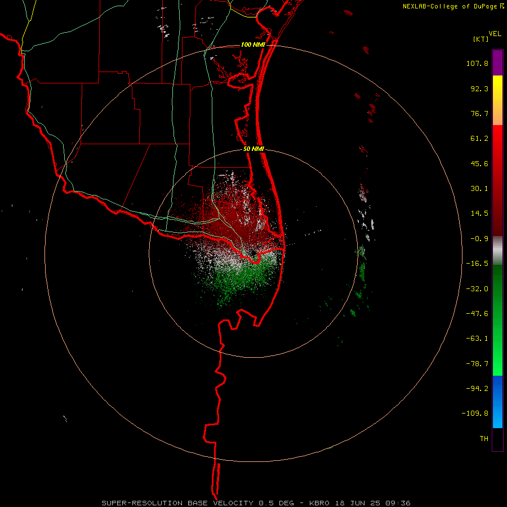Click the blue segment of the color bar
Screen dimensions: 507x507
click(497, 402)
